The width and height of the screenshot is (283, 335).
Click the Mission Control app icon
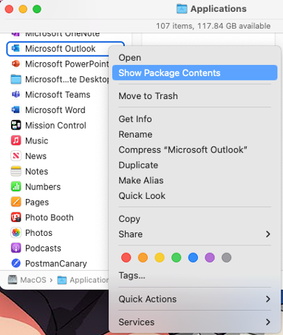16,125
